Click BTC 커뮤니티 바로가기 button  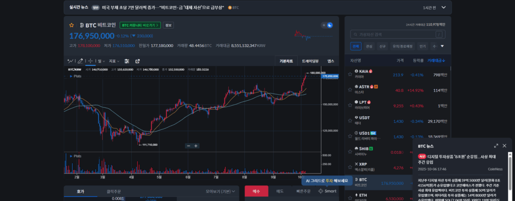(x=140, y=25)
